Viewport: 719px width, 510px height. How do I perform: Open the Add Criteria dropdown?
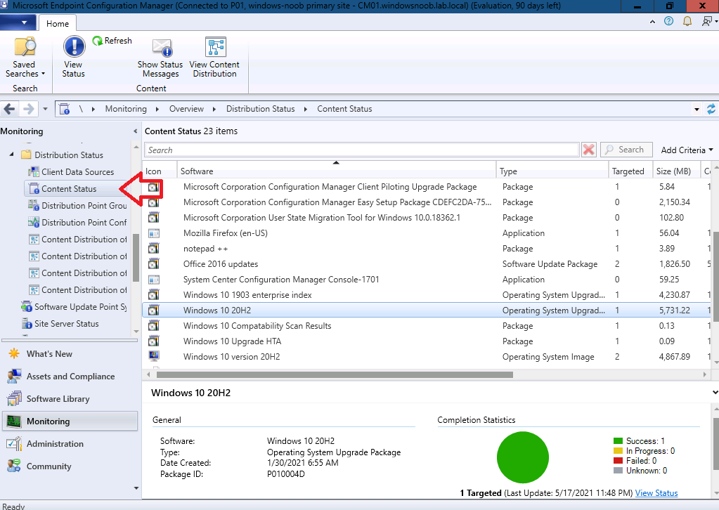coord(687,150)
